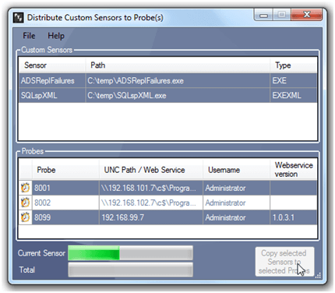Screen dimensions: 335x293
Task: Select probe 8001 cell
Action: 65,188
